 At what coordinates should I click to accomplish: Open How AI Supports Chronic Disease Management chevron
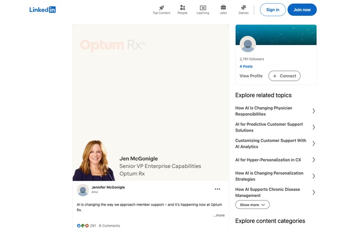[x=313, y=192]
